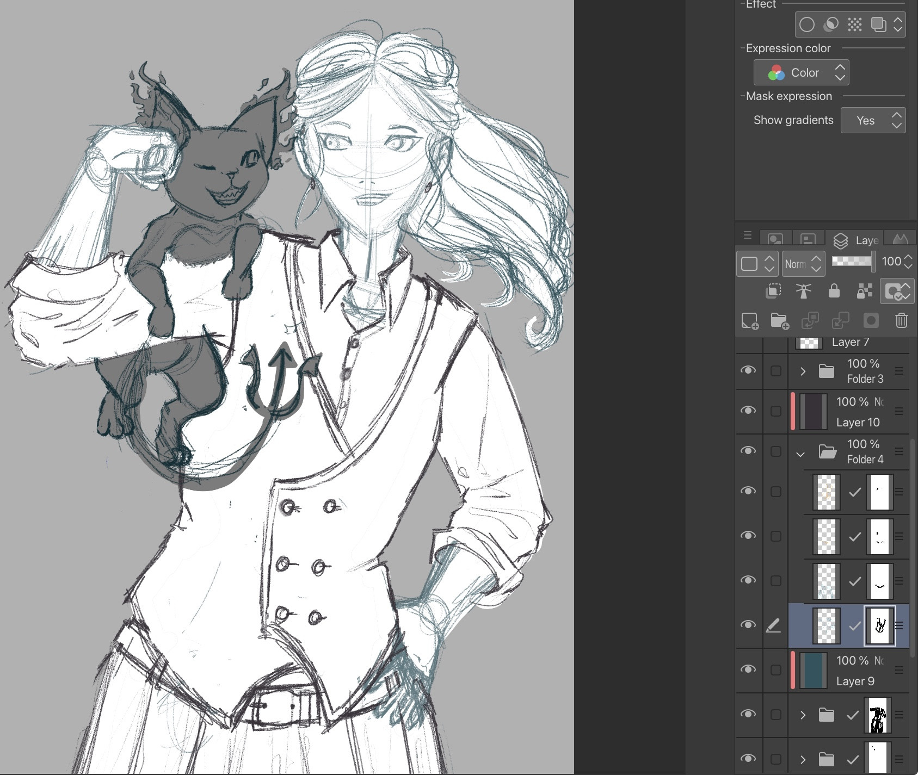The height and width of the screenshot is (775, 918).
Task: Hide the highlighted layer via its eye icon
Action: point(748,625)
